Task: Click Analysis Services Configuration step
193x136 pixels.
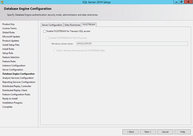Action: pyautogui.click(x=18, y=78)
